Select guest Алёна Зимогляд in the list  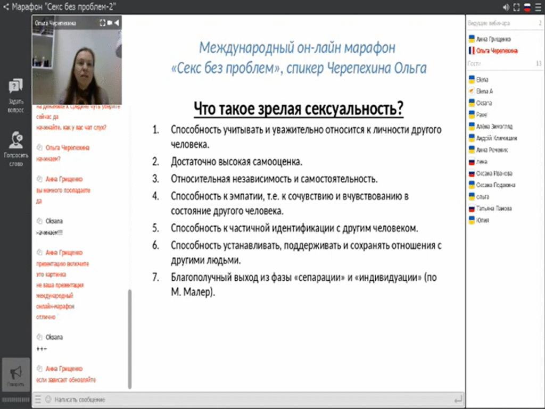(494, 127)
